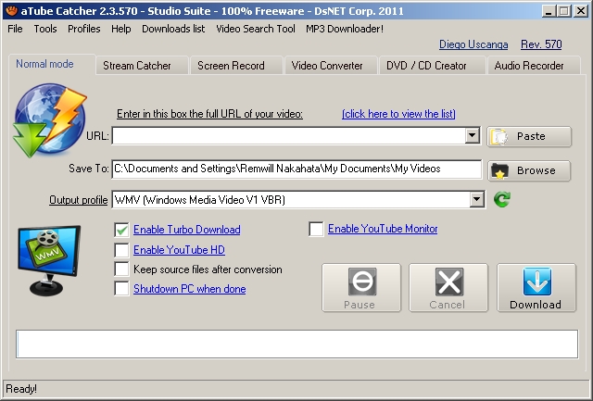Click the Shutdown PC when done link text
Image resolution: width=593 pixels, height=401 pixels.
coord(189,289)
